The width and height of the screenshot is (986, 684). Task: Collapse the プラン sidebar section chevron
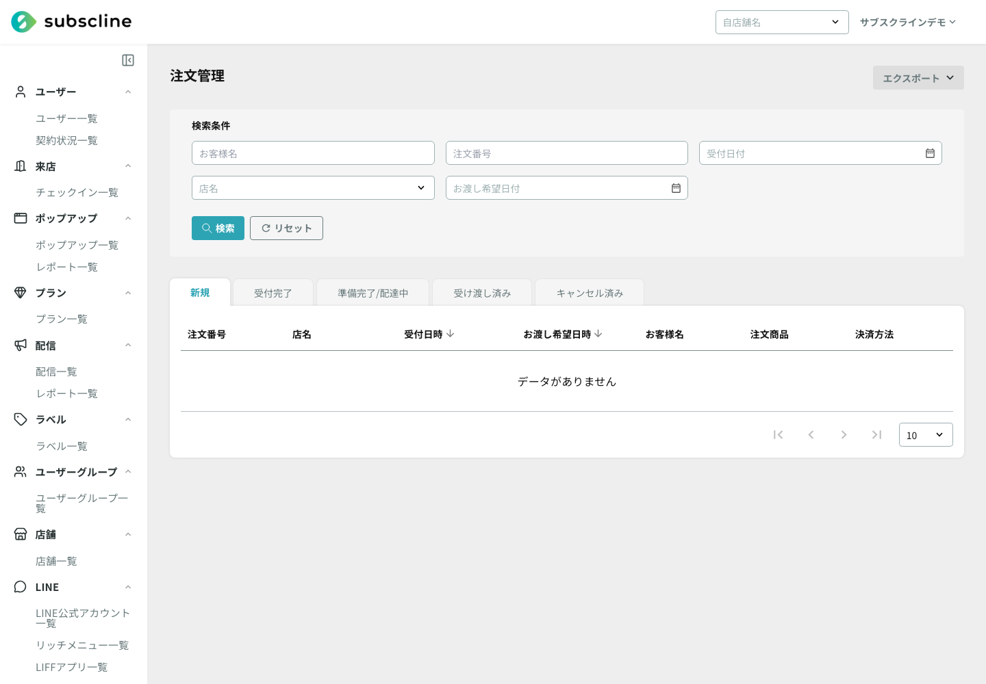[x=128, y=293]
